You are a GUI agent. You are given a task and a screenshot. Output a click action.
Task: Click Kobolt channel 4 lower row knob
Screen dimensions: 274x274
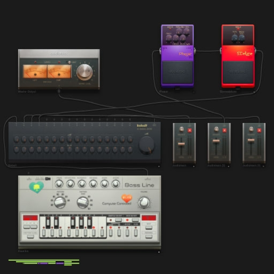39,150
